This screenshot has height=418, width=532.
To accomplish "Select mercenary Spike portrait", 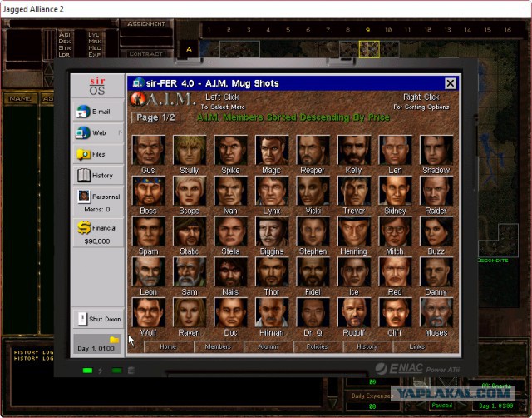I will click(230, 150).
